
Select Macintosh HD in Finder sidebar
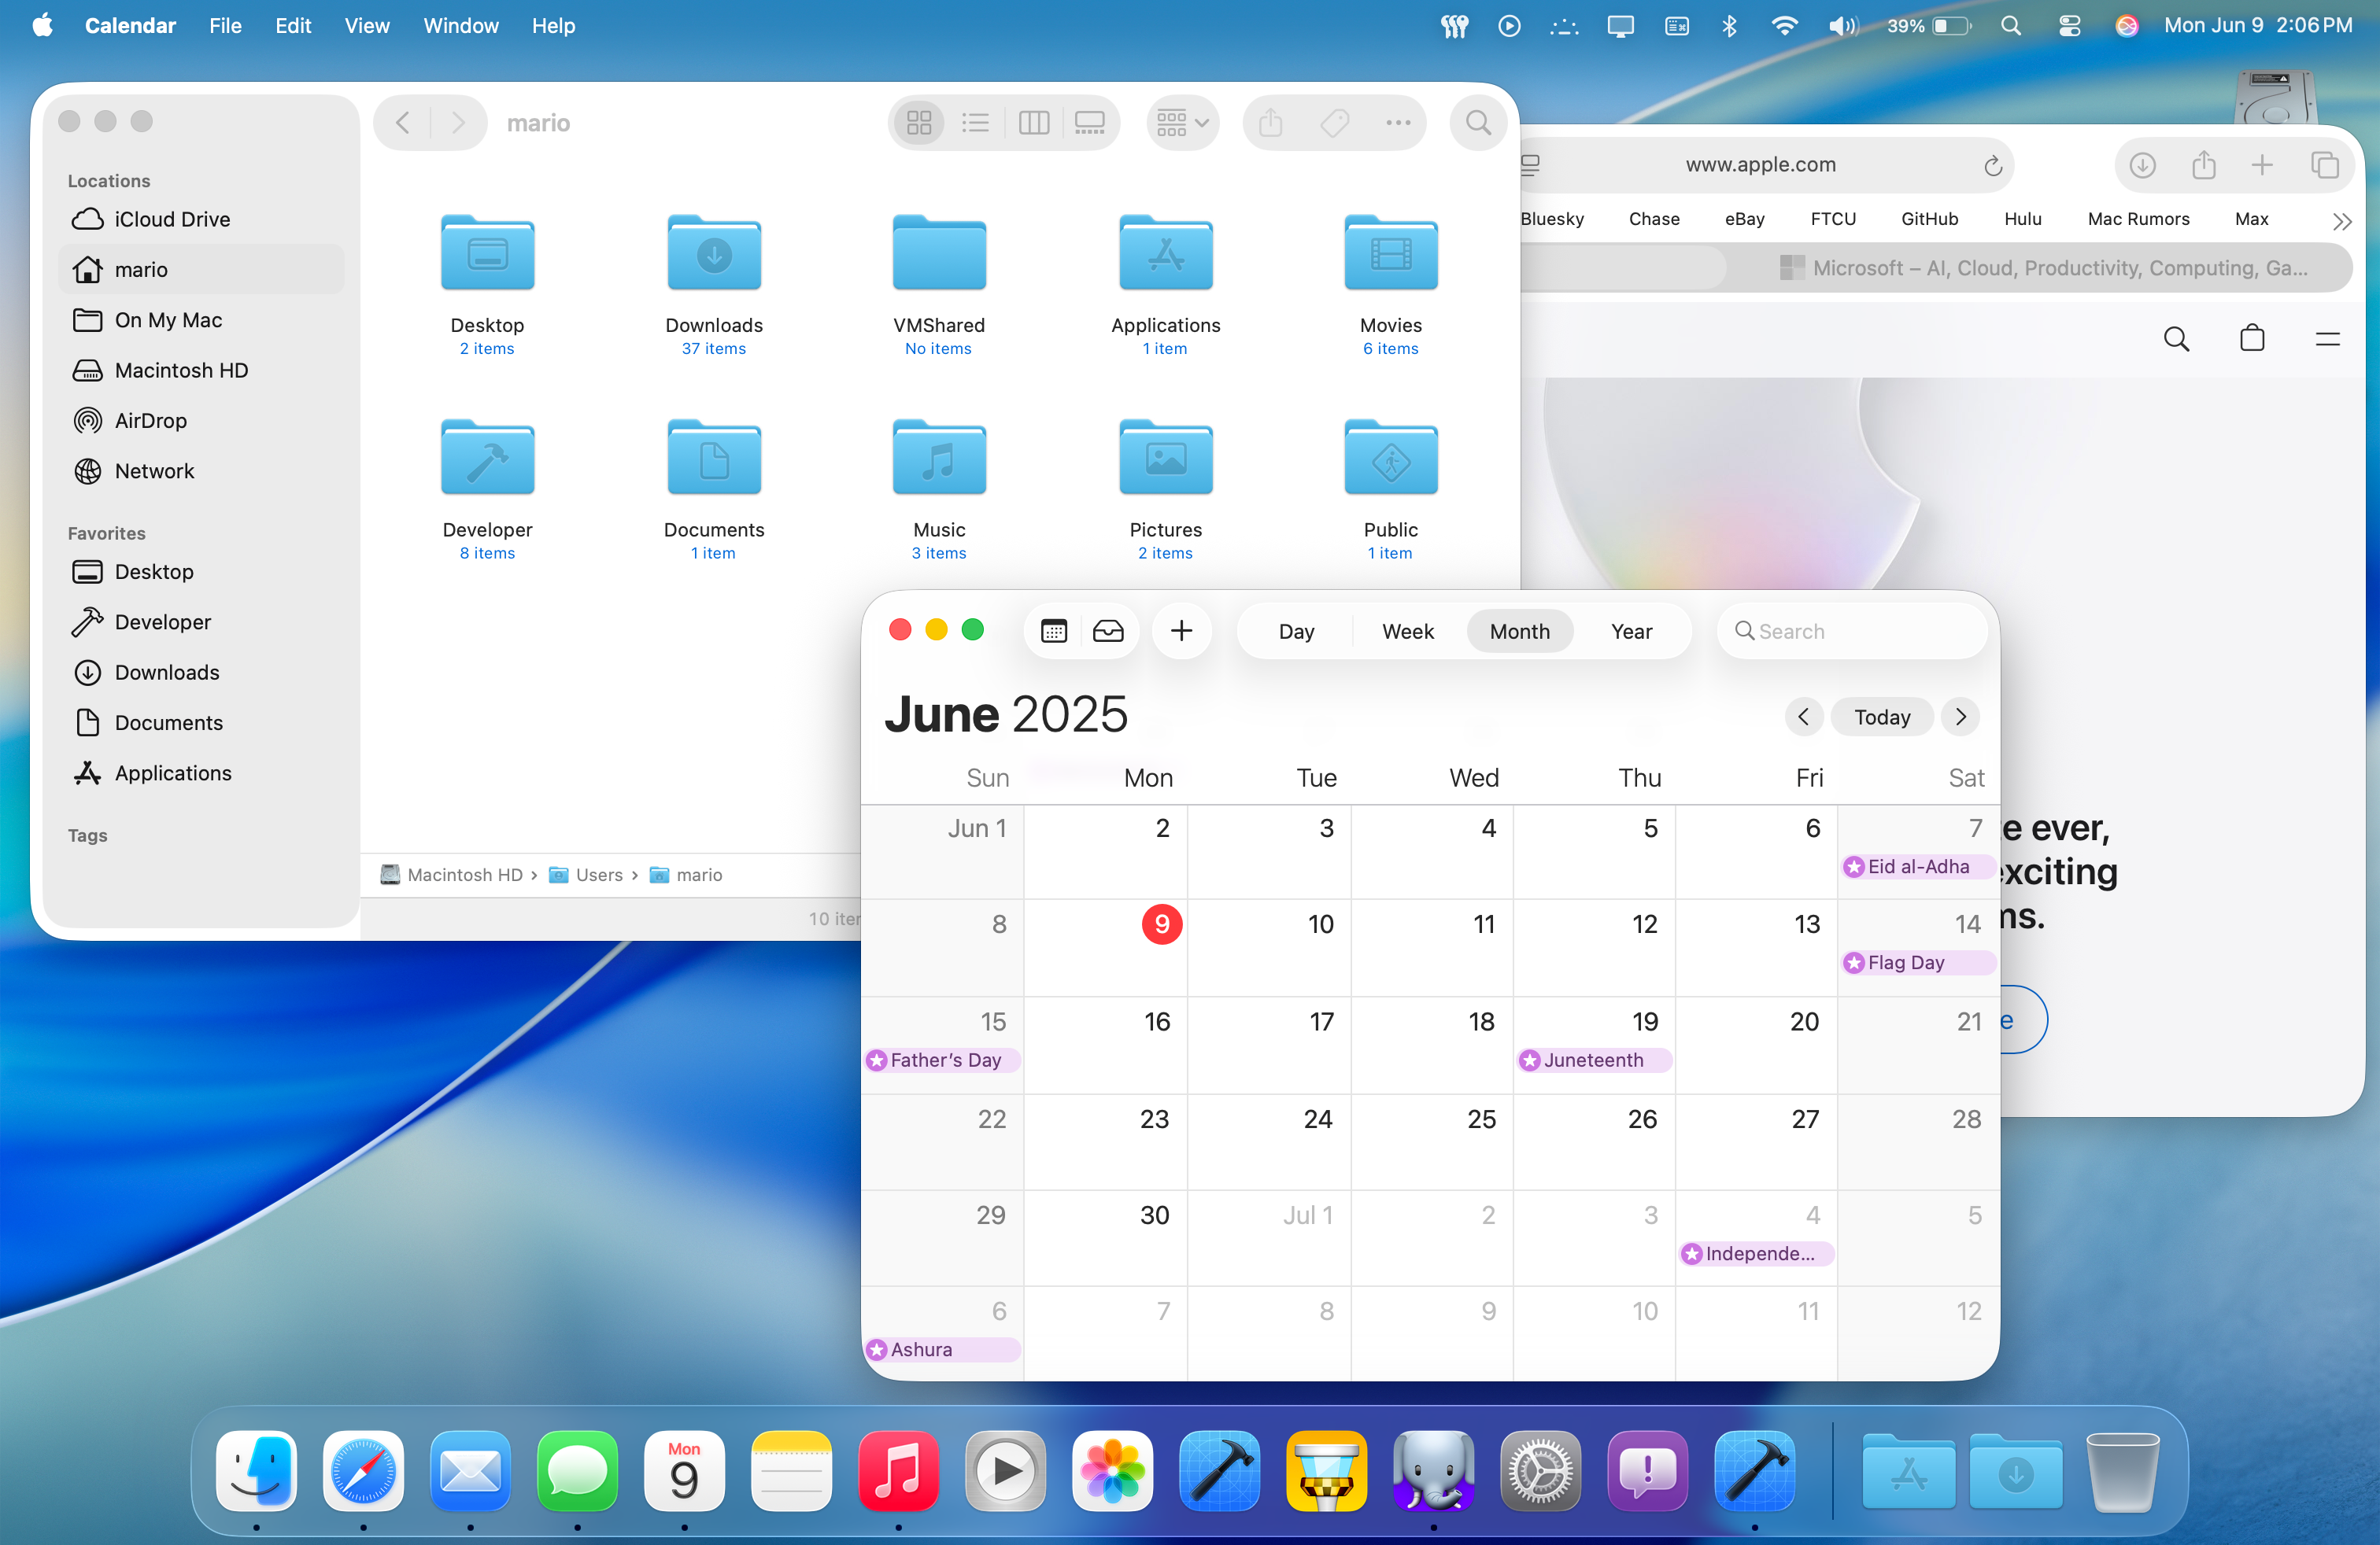pyautogui.click(x=201, y=370)
